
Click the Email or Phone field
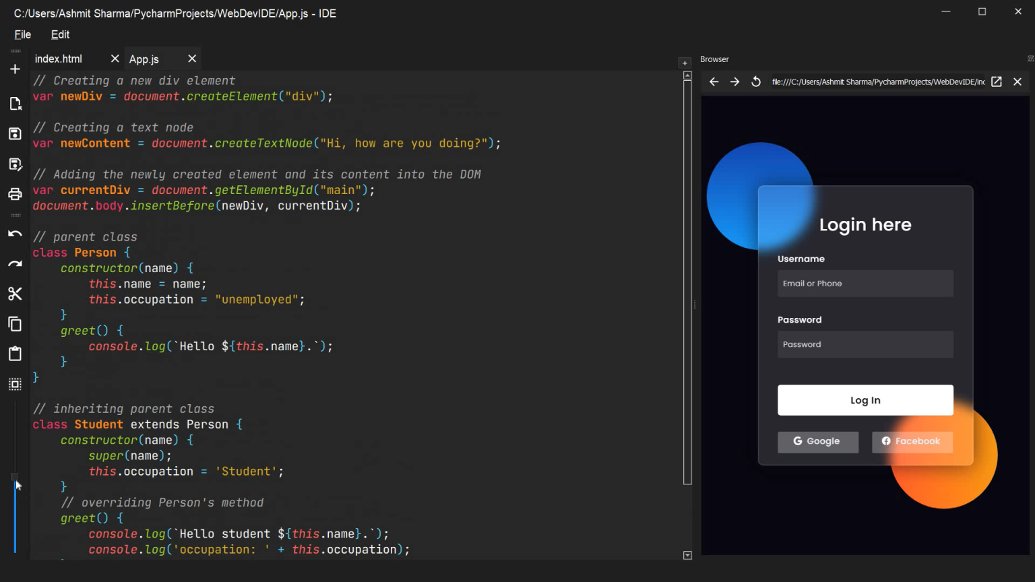pyautogui.click(x=865, y=283)
